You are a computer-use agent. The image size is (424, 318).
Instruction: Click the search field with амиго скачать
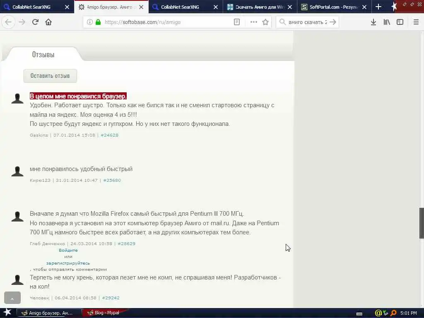click(x=307, y=22)
